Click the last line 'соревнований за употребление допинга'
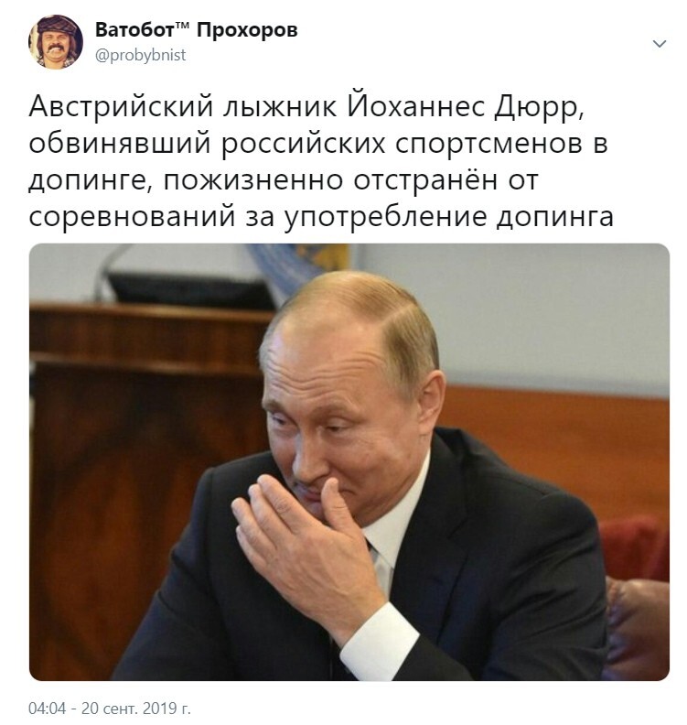 pos(321,217)
